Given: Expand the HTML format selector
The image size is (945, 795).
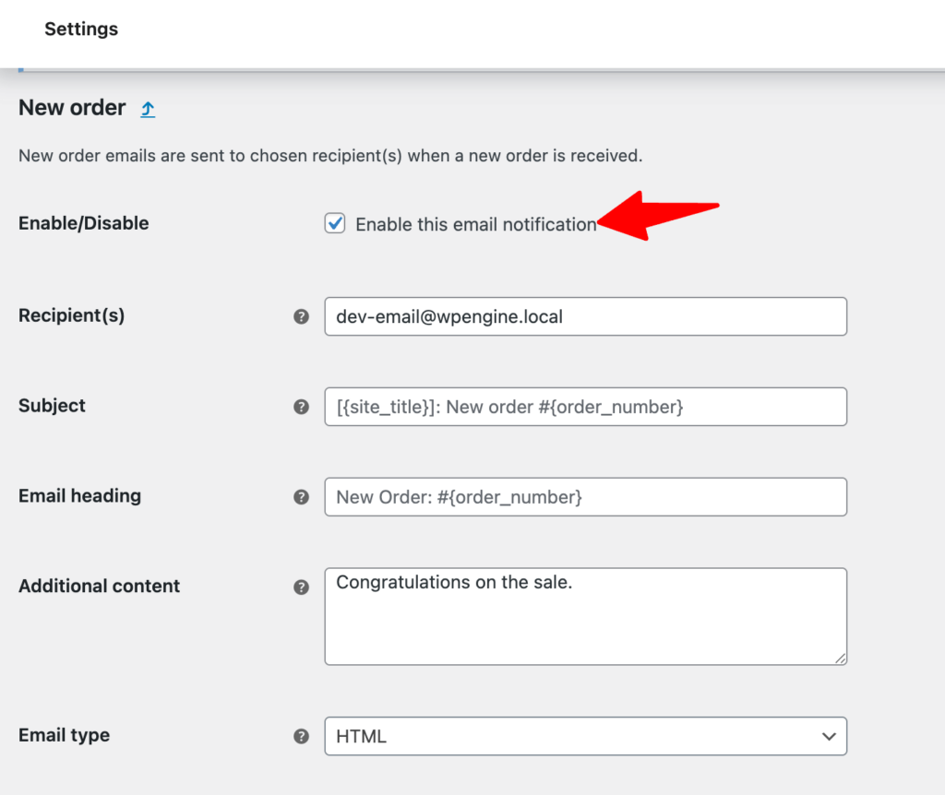Looking at the screenshot, I should [586, 736].
